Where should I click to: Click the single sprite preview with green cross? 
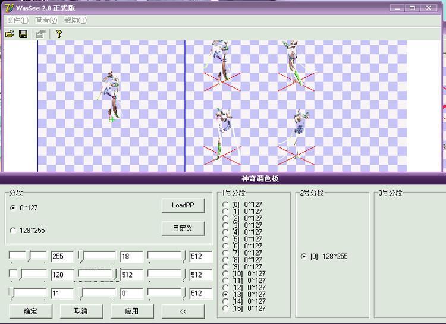[x=110, y=97]
